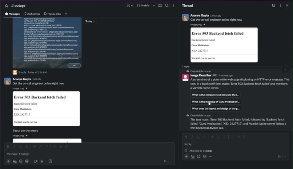This screenshot has width=293, height=169.
Task: Open slash shortcuts in channel composer
Action: (50, 161)
